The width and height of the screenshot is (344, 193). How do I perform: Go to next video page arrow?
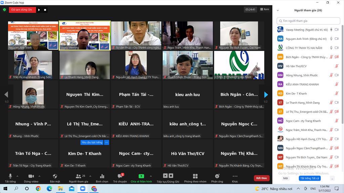[x=266, y=94]
